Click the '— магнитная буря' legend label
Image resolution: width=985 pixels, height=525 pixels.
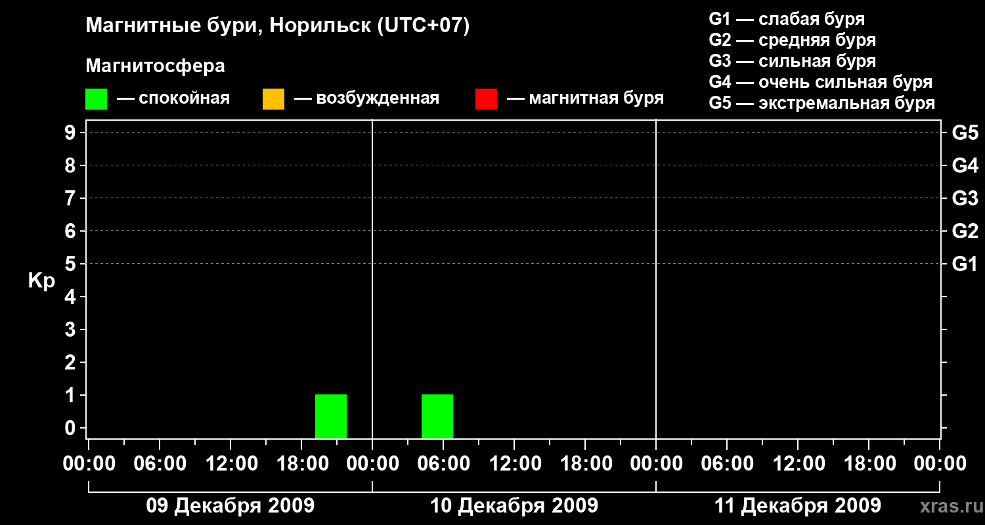pos(586,98)
